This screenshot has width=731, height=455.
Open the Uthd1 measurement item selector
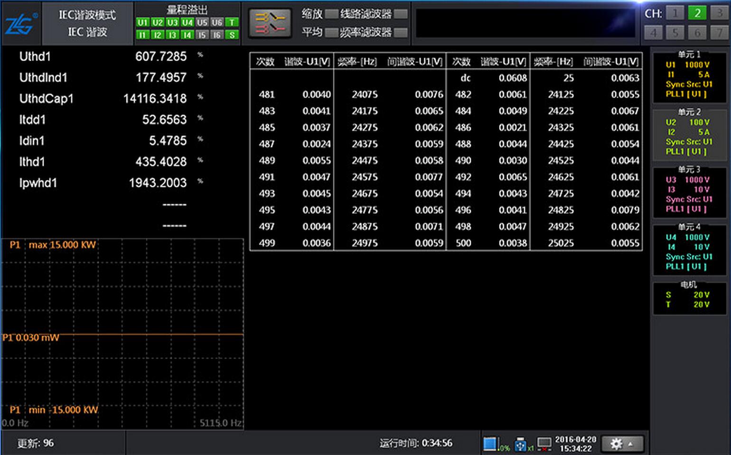click(35, 56)
